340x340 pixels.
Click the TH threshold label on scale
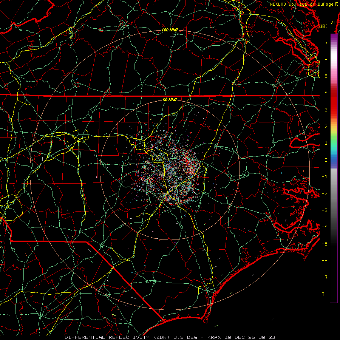[325, 294]
